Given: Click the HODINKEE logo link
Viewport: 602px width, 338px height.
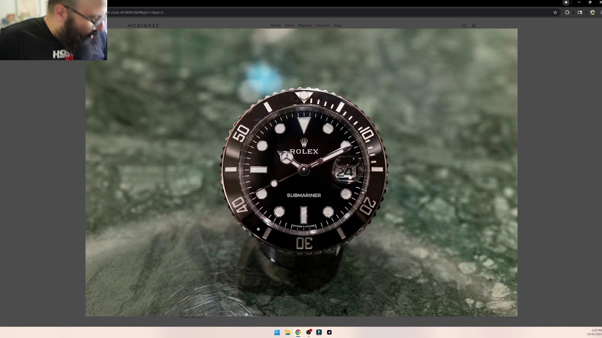Looking at the screenshot, I should 143,26.
